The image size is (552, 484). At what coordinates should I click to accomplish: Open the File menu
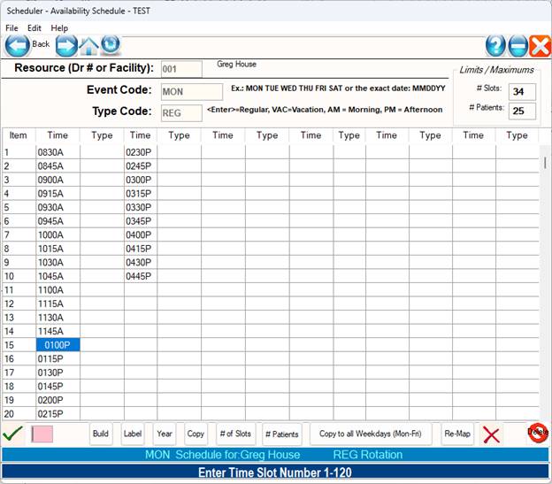pos(12,28)
